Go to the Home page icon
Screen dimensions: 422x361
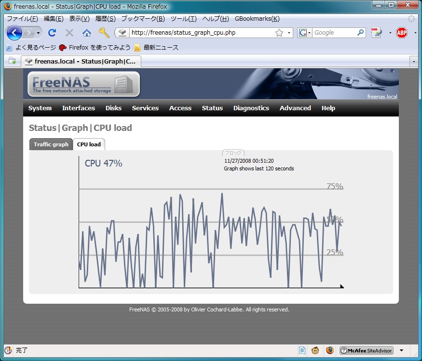87,33
